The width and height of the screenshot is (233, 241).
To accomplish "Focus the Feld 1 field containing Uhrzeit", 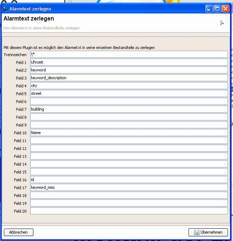I will (129, 62).
